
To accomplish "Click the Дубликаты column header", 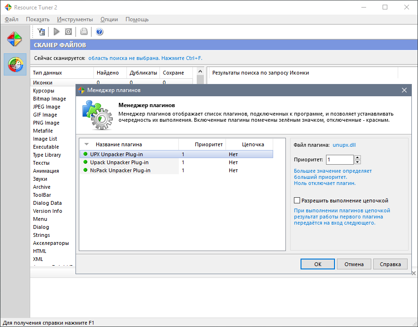I will (143, 73).
